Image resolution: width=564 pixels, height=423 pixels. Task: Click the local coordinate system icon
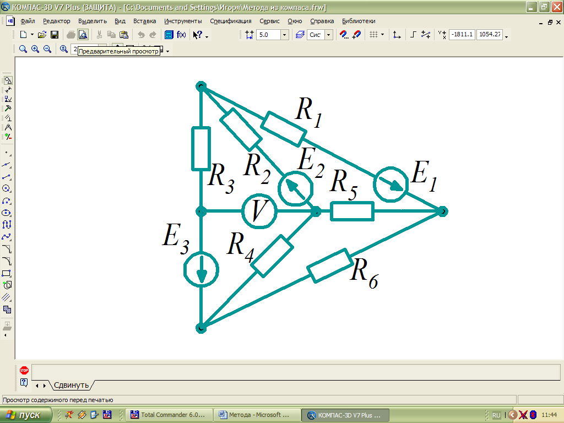(397, 35)
